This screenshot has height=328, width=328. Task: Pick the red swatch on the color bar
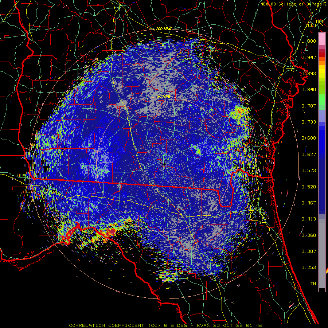coord(322,55)
